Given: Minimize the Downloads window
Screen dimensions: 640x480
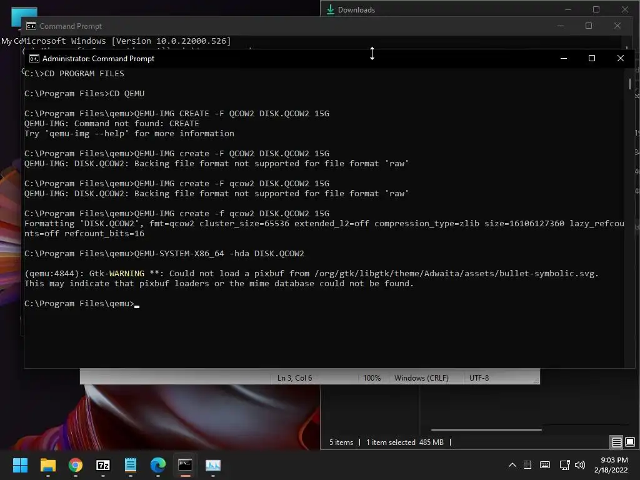Looking at the screenshot, I should point(567,9).
